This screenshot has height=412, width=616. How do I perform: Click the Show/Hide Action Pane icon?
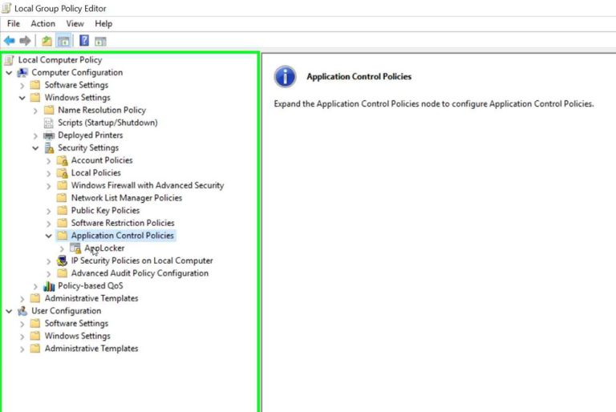[x=100, y=41]
